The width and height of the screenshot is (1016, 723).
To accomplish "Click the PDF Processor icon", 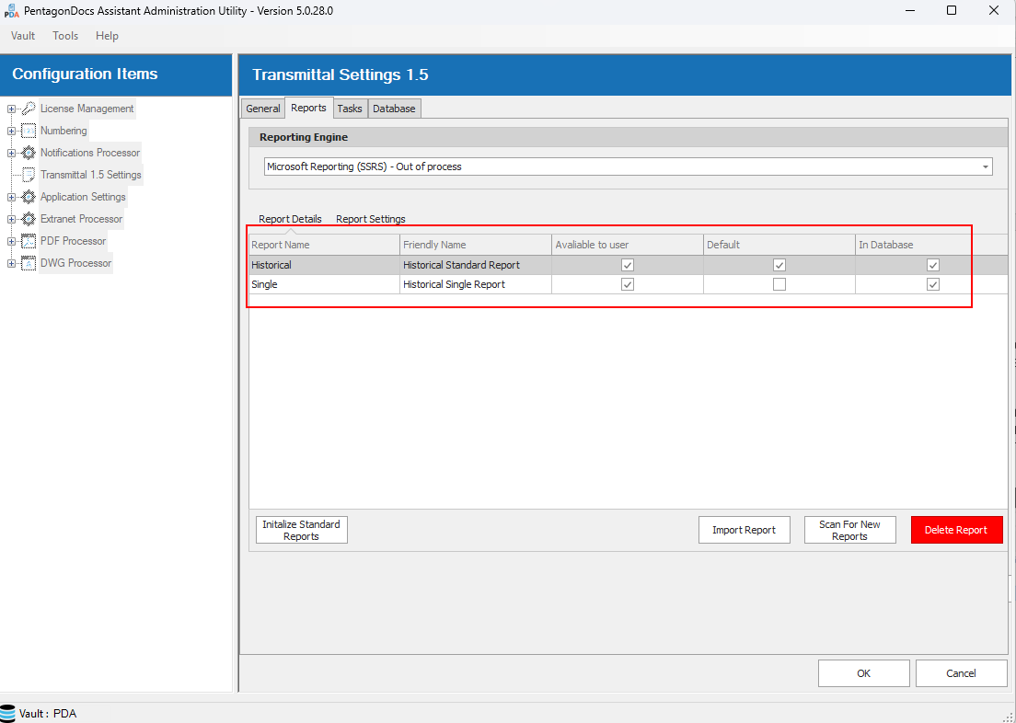I will (x=29, y=241).
